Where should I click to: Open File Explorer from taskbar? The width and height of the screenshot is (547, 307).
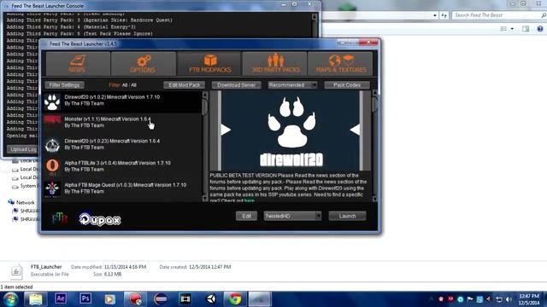point(36,299)
